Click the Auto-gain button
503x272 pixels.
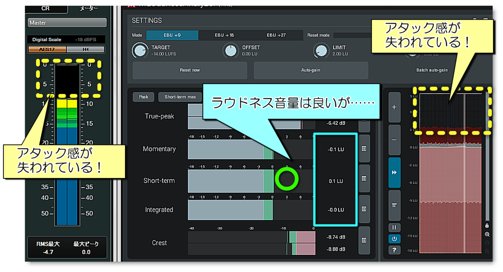(311, 70)
